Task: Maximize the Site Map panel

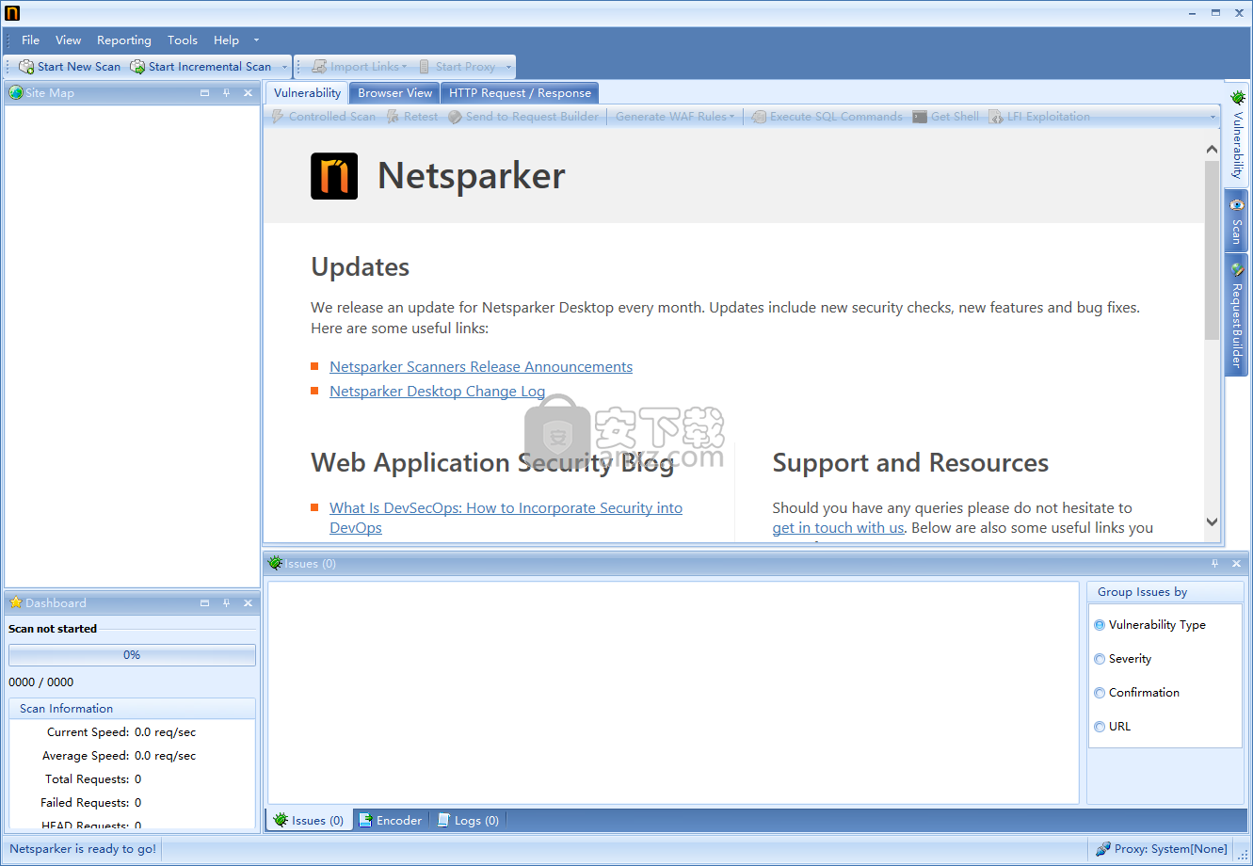Action: (x=204, y=93)
